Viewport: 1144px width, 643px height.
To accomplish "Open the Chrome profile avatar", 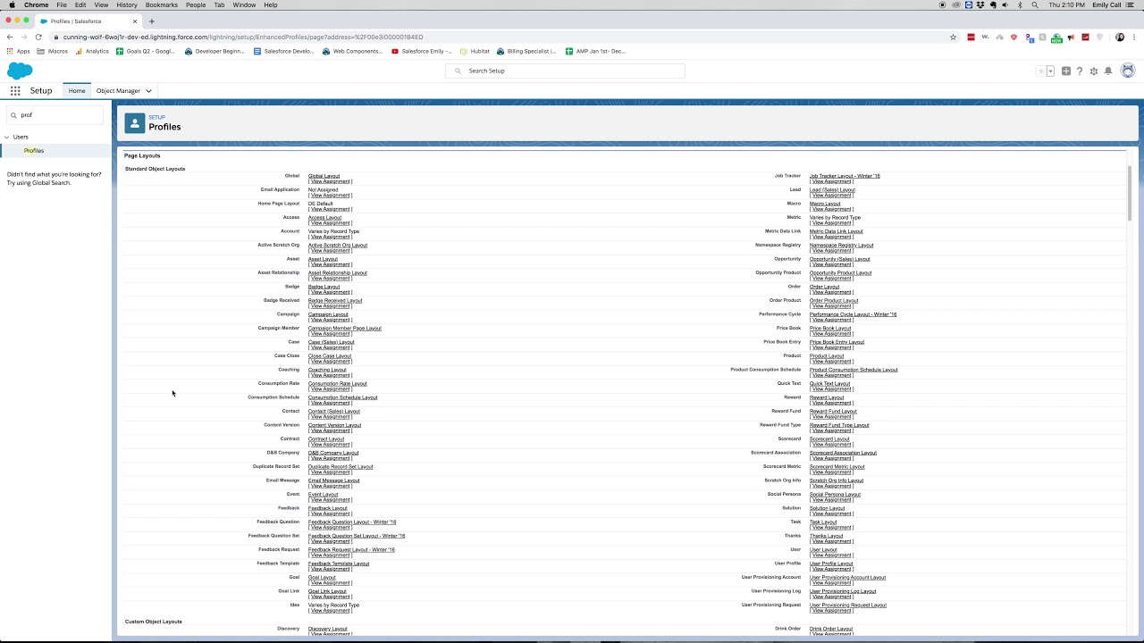I will click(x=1120, y=37).
